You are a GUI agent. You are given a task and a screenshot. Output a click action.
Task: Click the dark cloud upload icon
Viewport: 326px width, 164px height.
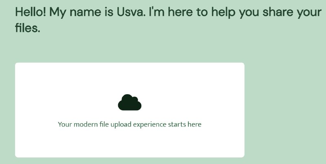pyautogui.click(x=130, y=102)
